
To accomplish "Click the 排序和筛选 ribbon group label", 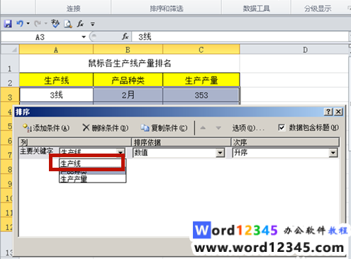I will click(167, 8).
